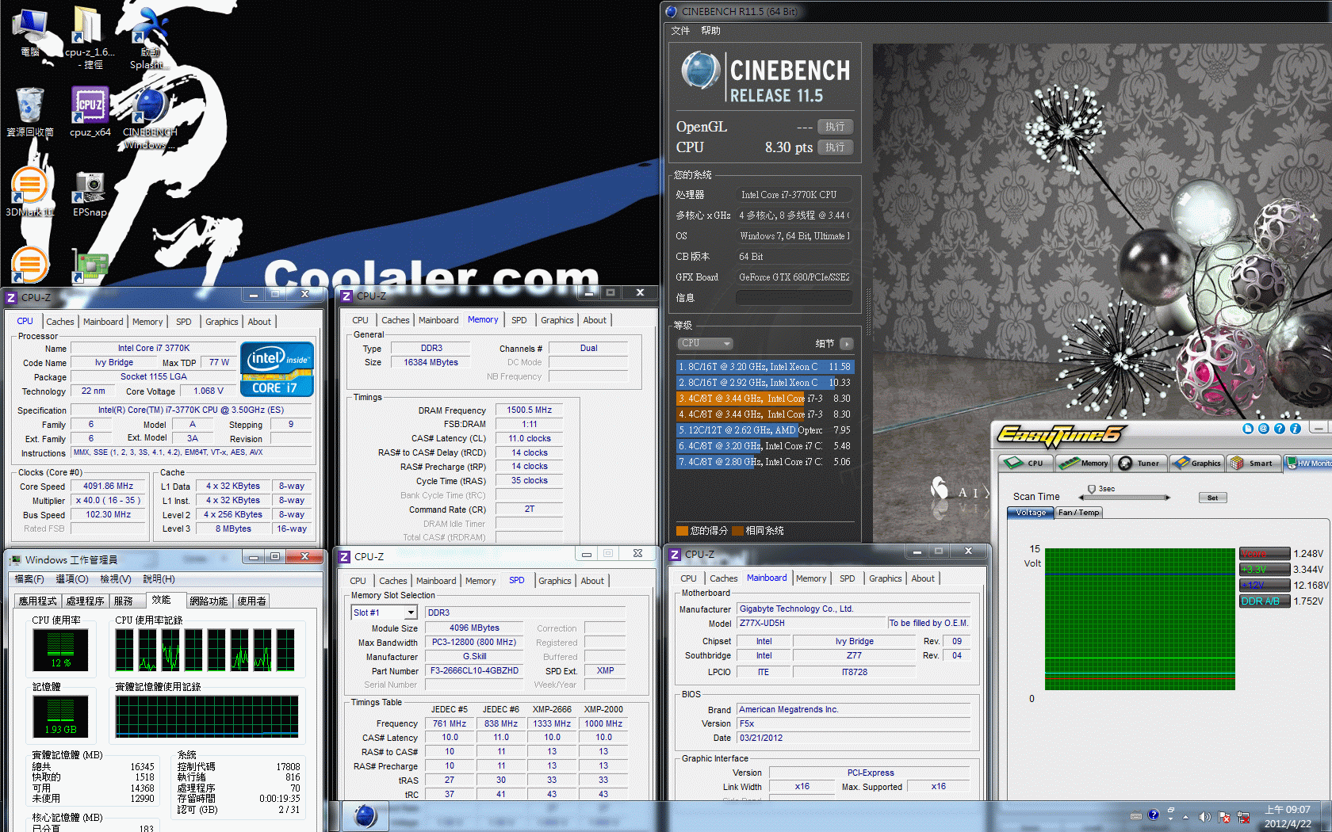1332x832 pixels.
Task: Click help icon in system tray
Action: click(1154, 815)
